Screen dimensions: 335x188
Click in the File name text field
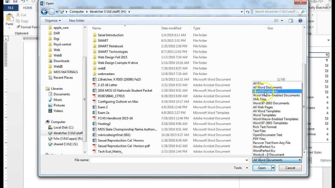click(167, 160)
